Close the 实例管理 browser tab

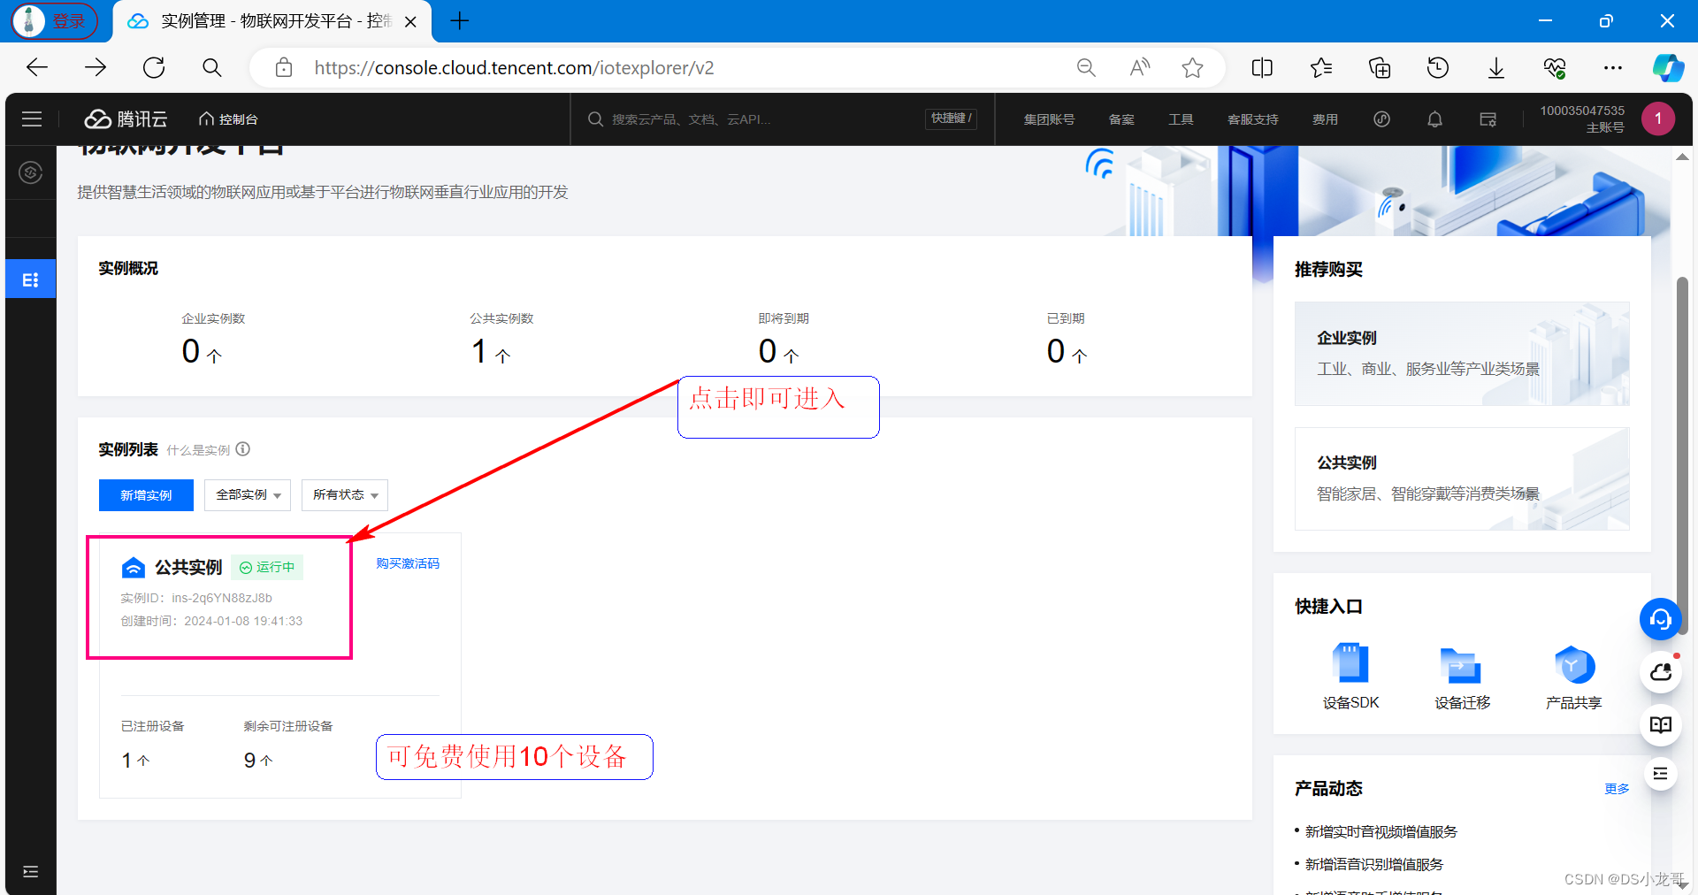(x=410, y=21)
